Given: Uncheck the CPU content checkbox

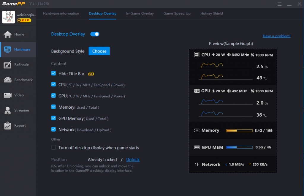Looking at the screenshot, I should pos(53,84).
